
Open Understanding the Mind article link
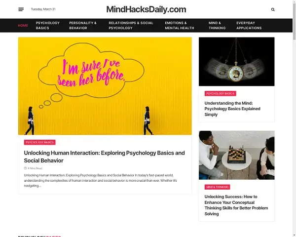(232, 109)
